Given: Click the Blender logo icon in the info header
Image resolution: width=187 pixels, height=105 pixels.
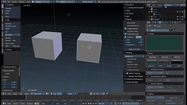Looking at the screenshot, I should pos(99,2).
